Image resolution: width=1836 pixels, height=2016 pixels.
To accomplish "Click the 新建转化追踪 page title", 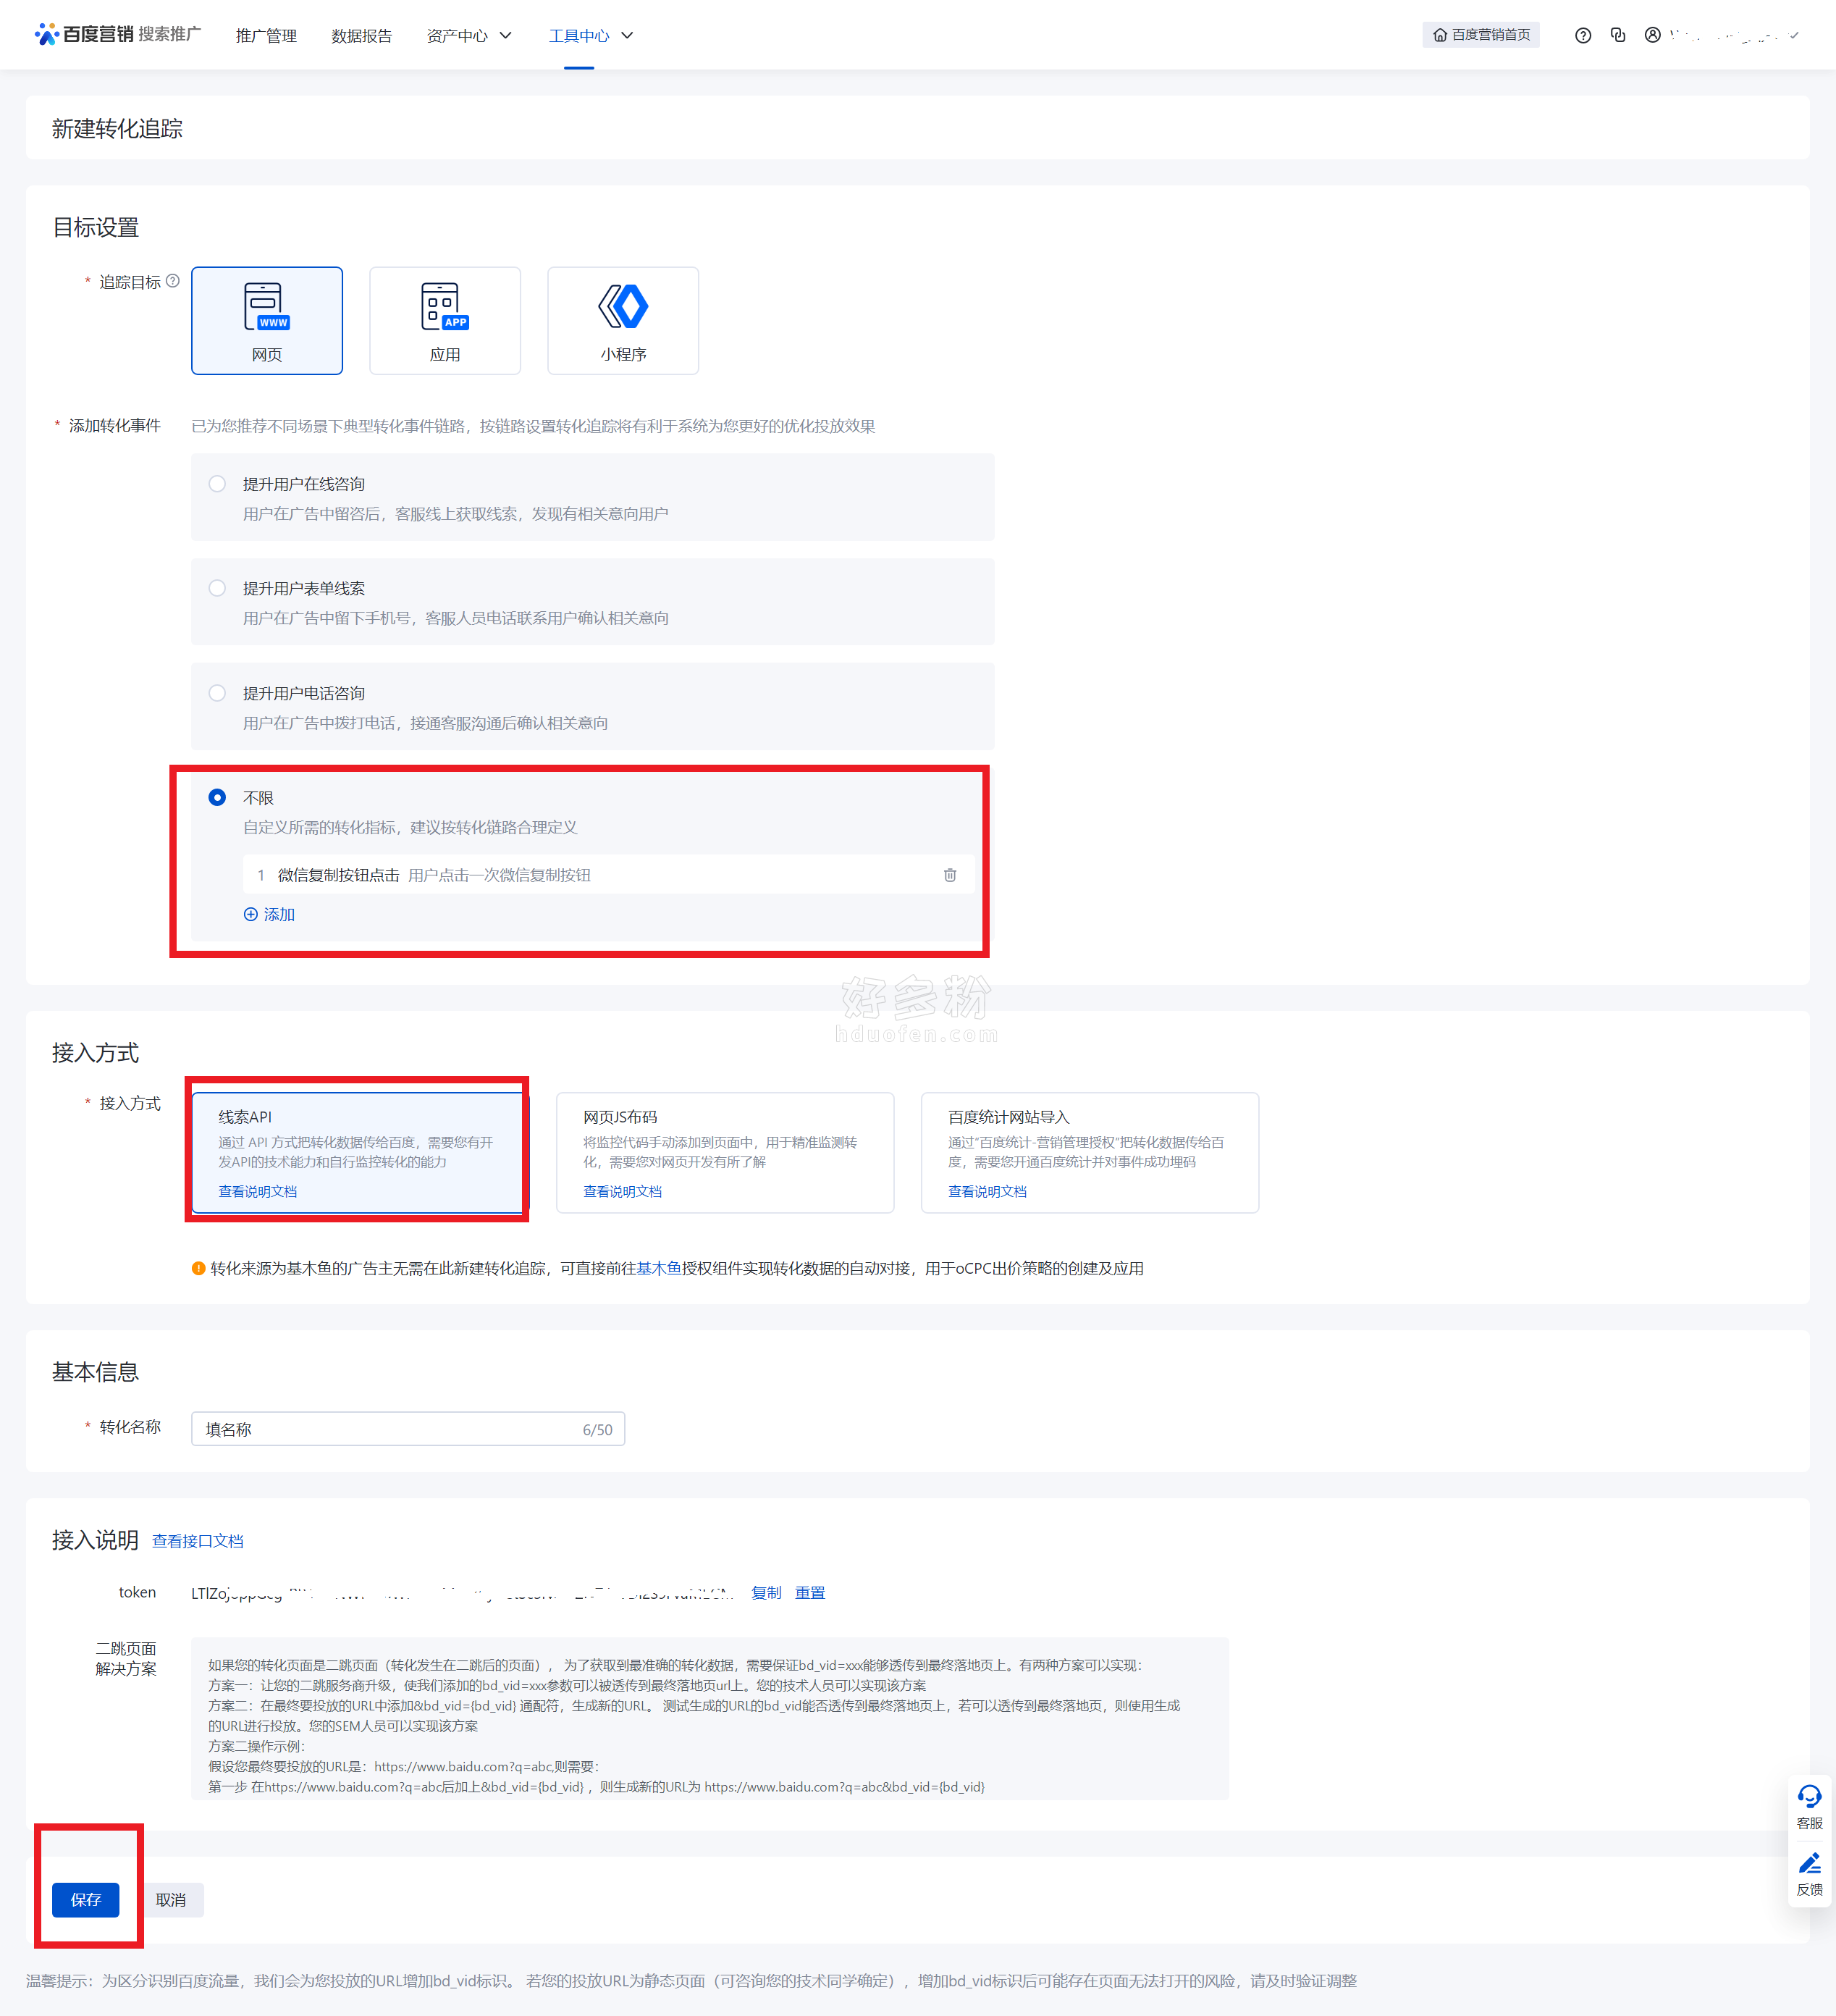I will (117, 129).
